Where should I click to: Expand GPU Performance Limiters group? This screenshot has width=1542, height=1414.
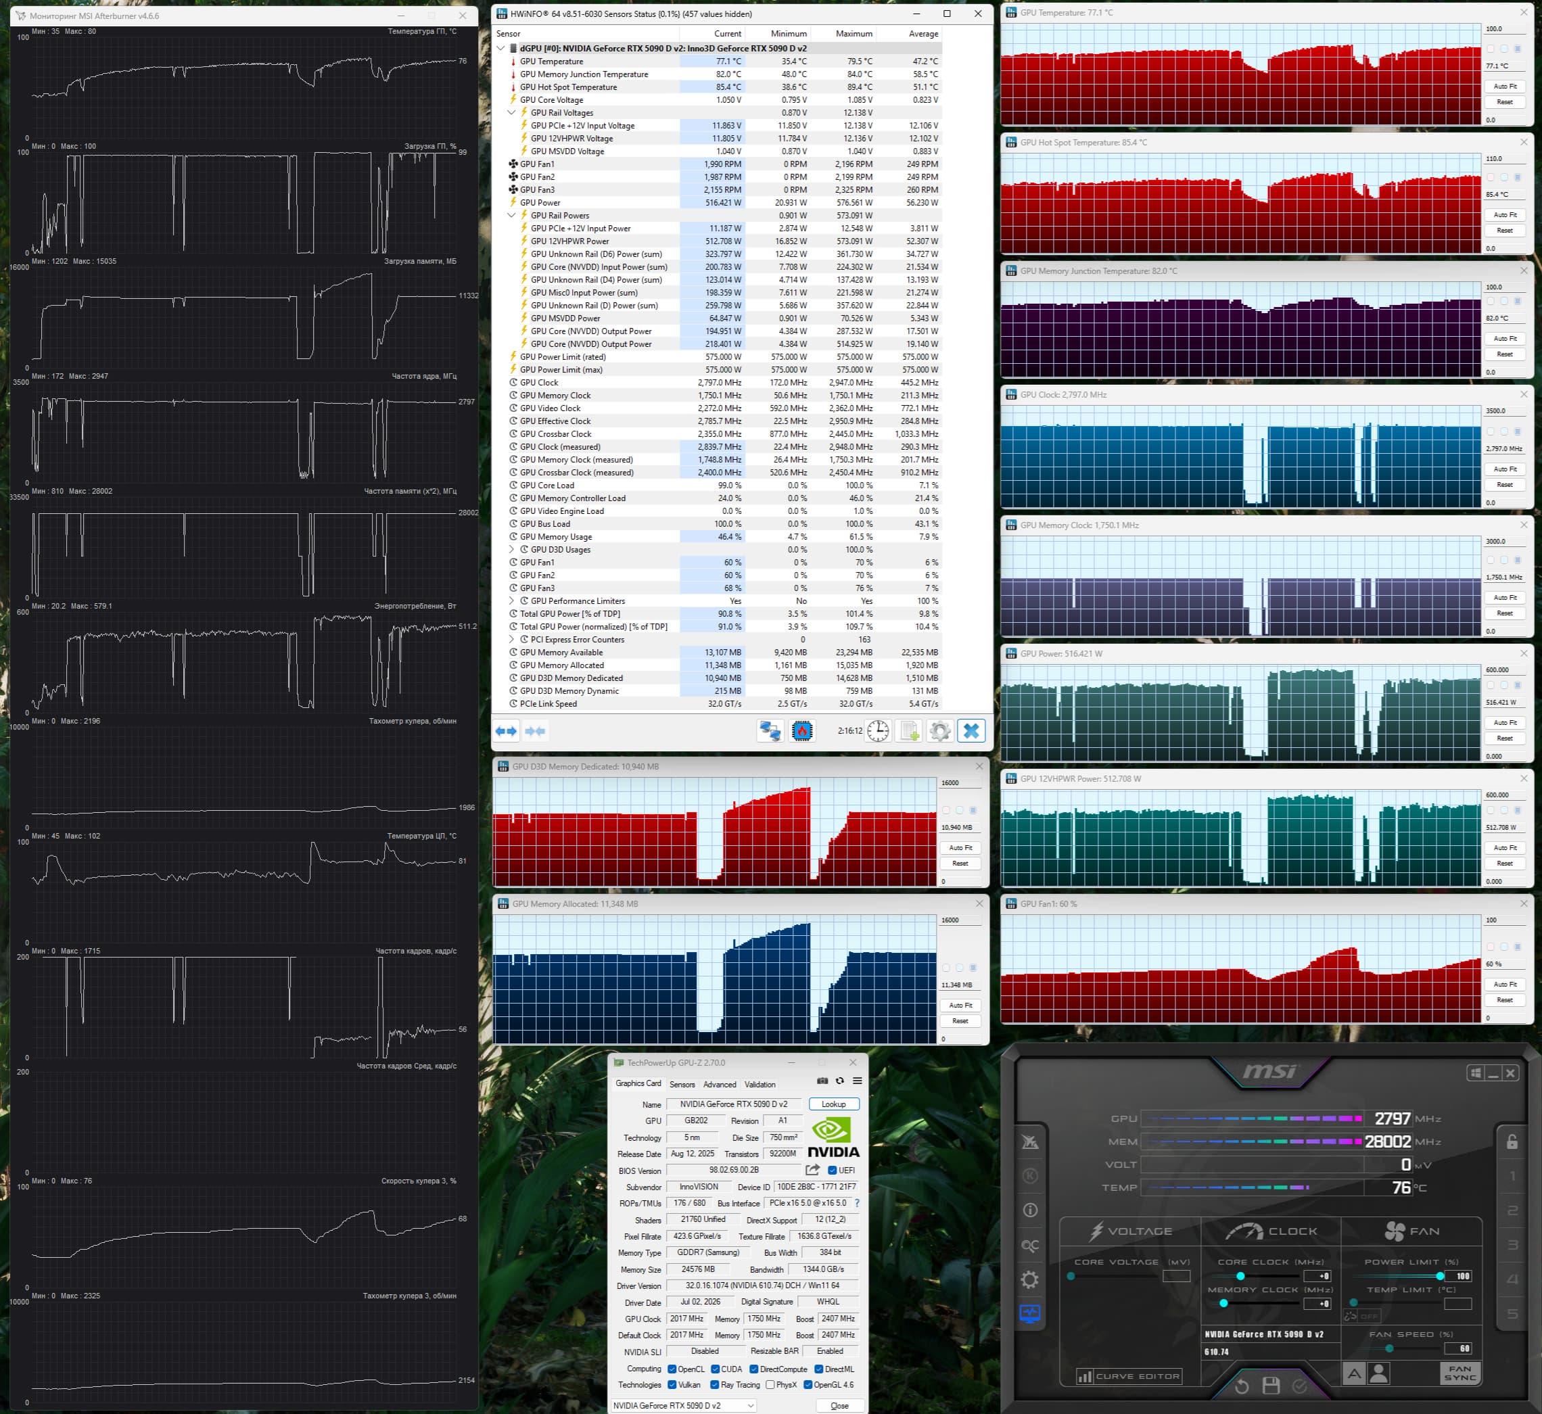coord(512,600)
